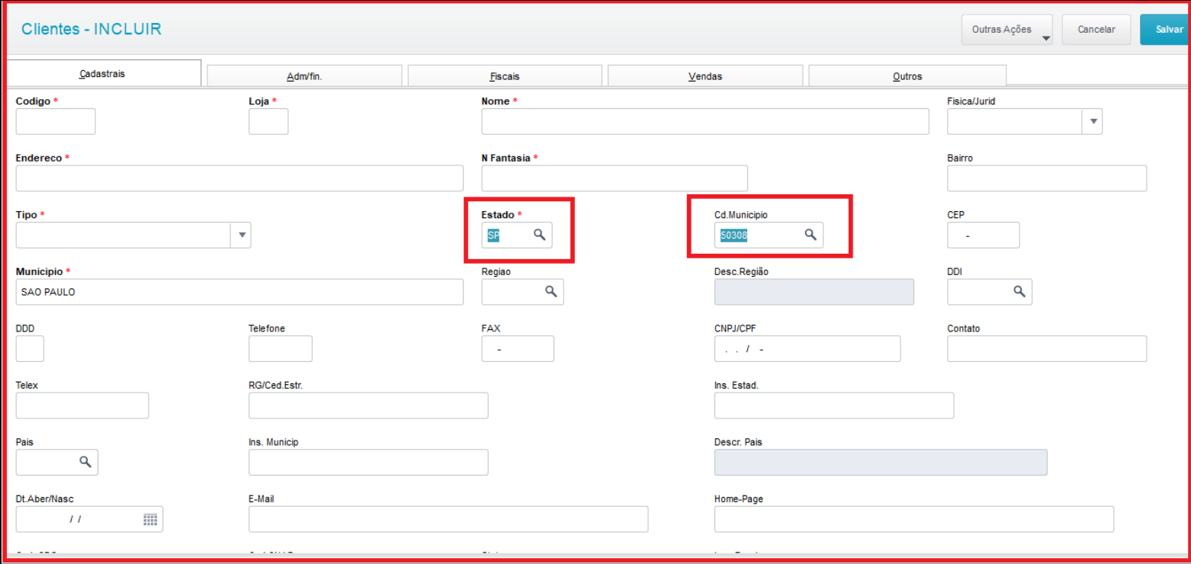Expand the Fisica/Jurid dropdown
Screen dimensions: 1191x564
[1093, 121]
